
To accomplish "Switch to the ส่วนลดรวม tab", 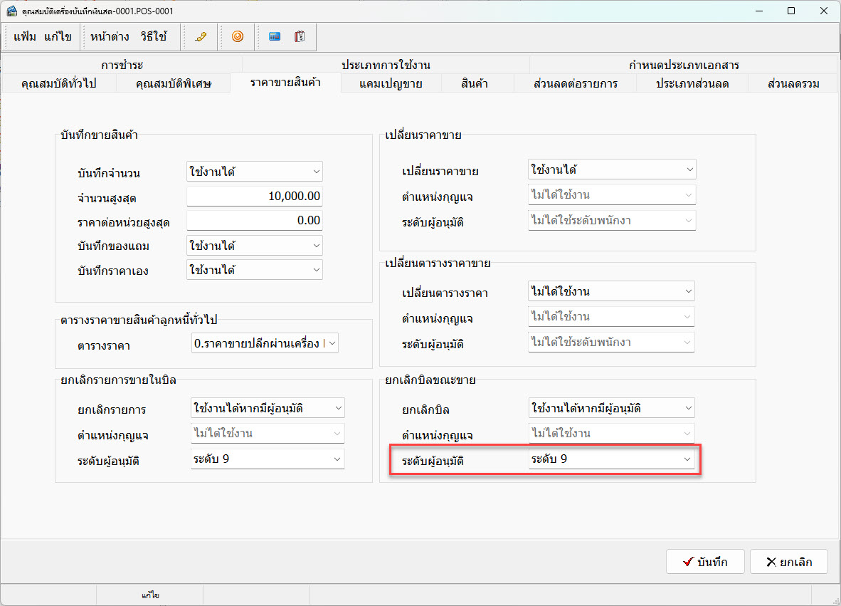I will [x=793, y=84].
